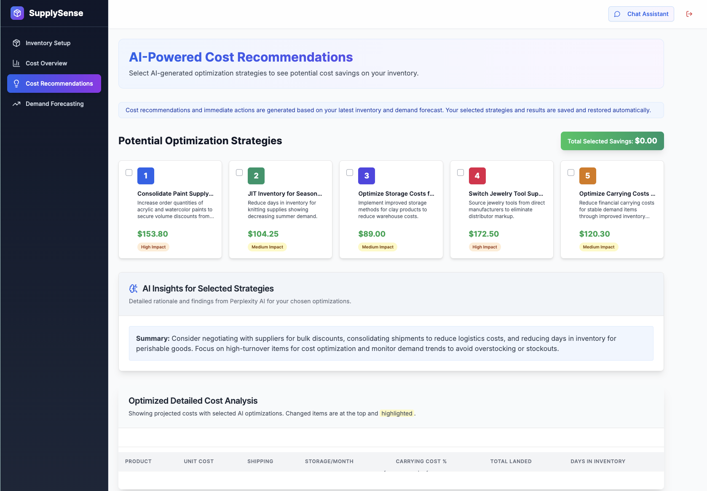Click the Total Selected Savings badge
Viewport: 707px width, 491px height.
(x=612, y=141)
